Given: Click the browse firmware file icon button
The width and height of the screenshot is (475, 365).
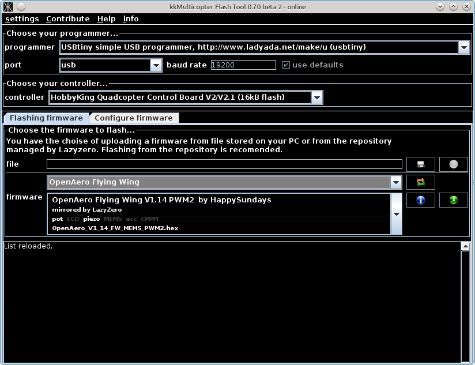Looking at the screenshot, I should [421, 164].
